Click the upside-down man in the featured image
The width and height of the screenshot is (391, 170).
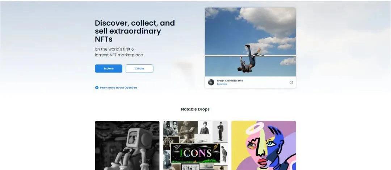coord(249,59)
